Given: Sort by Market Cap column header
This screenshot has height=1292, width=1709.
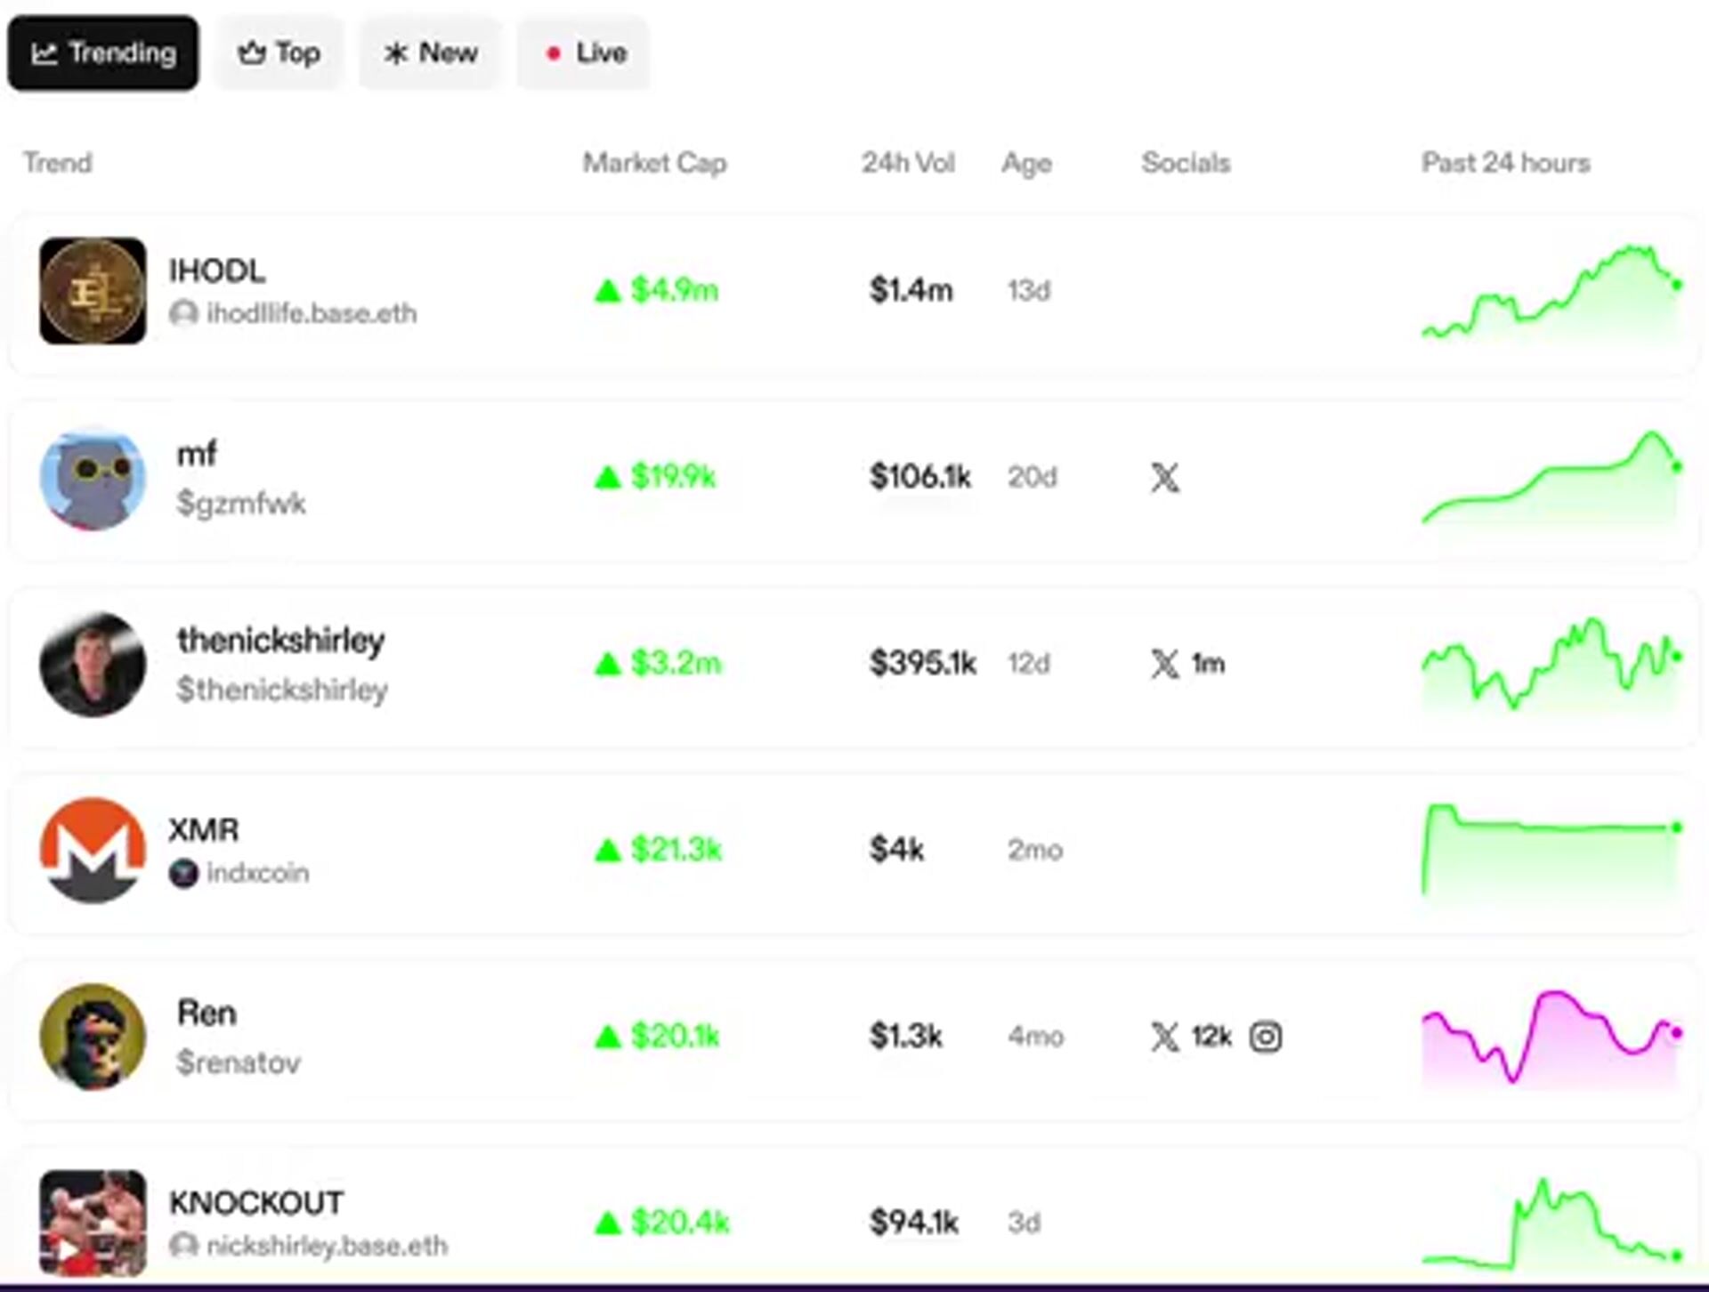Looking at the screenshot, I should pos(654,163).
